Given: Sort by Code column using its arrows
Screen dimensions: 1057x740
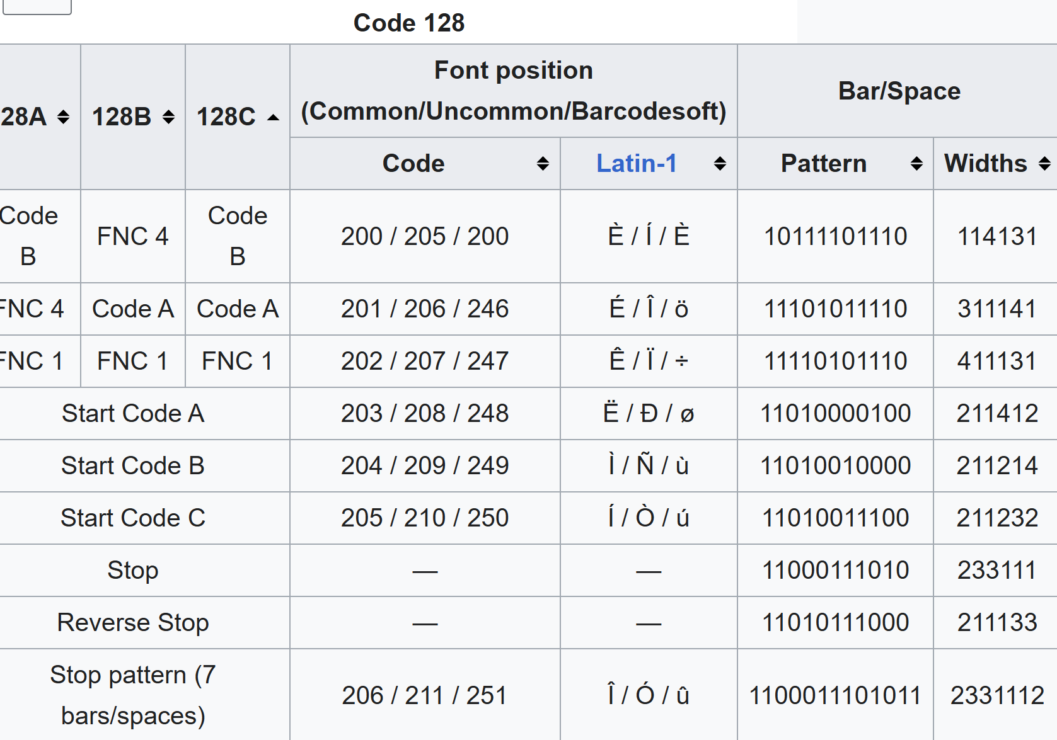Looking at the screenshot, I should [x=543, y=164].
